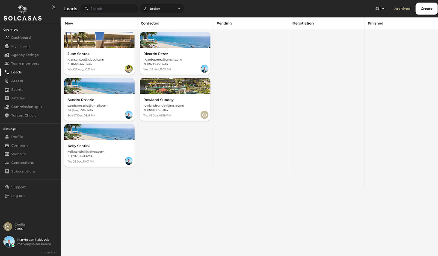
Task: Open the Broker filter dropdown
Action: (x=162, y=8)
